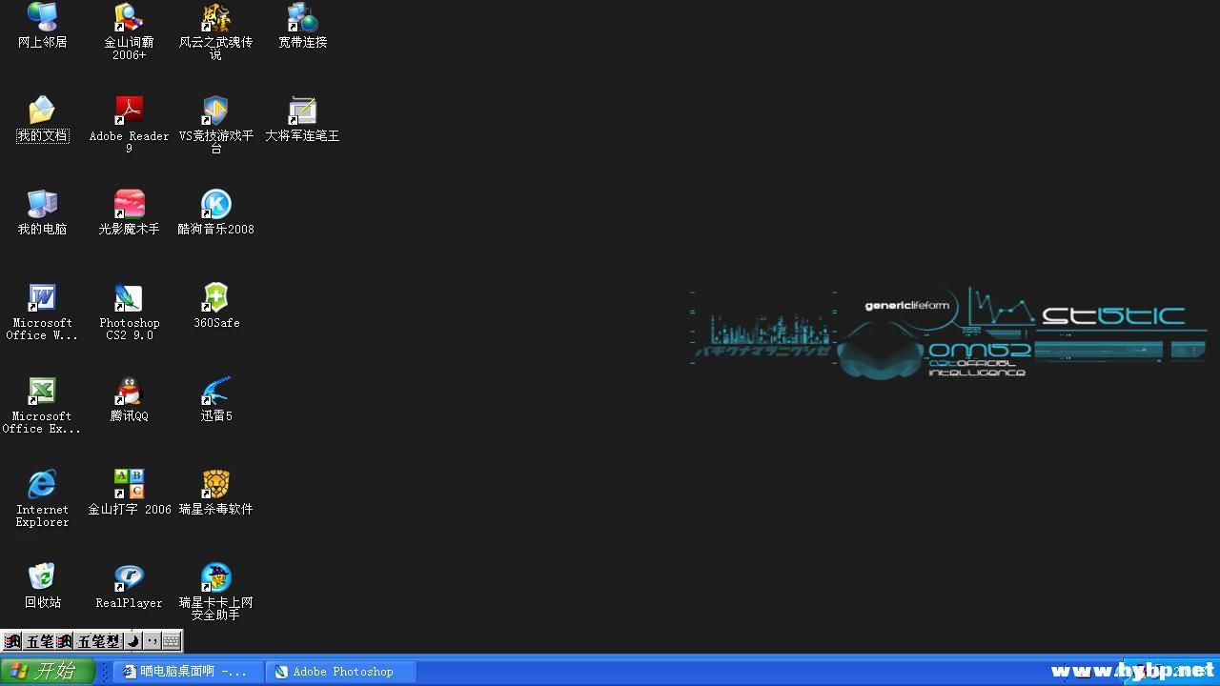The width and height of the screenshot is (1220, 686).
Task: Select the 迅雷5 download manager icon
Action: (x=216, y=392)
